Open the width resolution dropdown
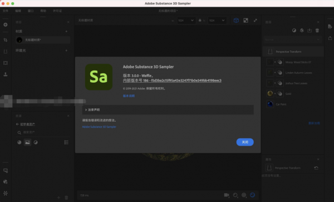Screen dimensions: 334x202 (x=186, y=21)
